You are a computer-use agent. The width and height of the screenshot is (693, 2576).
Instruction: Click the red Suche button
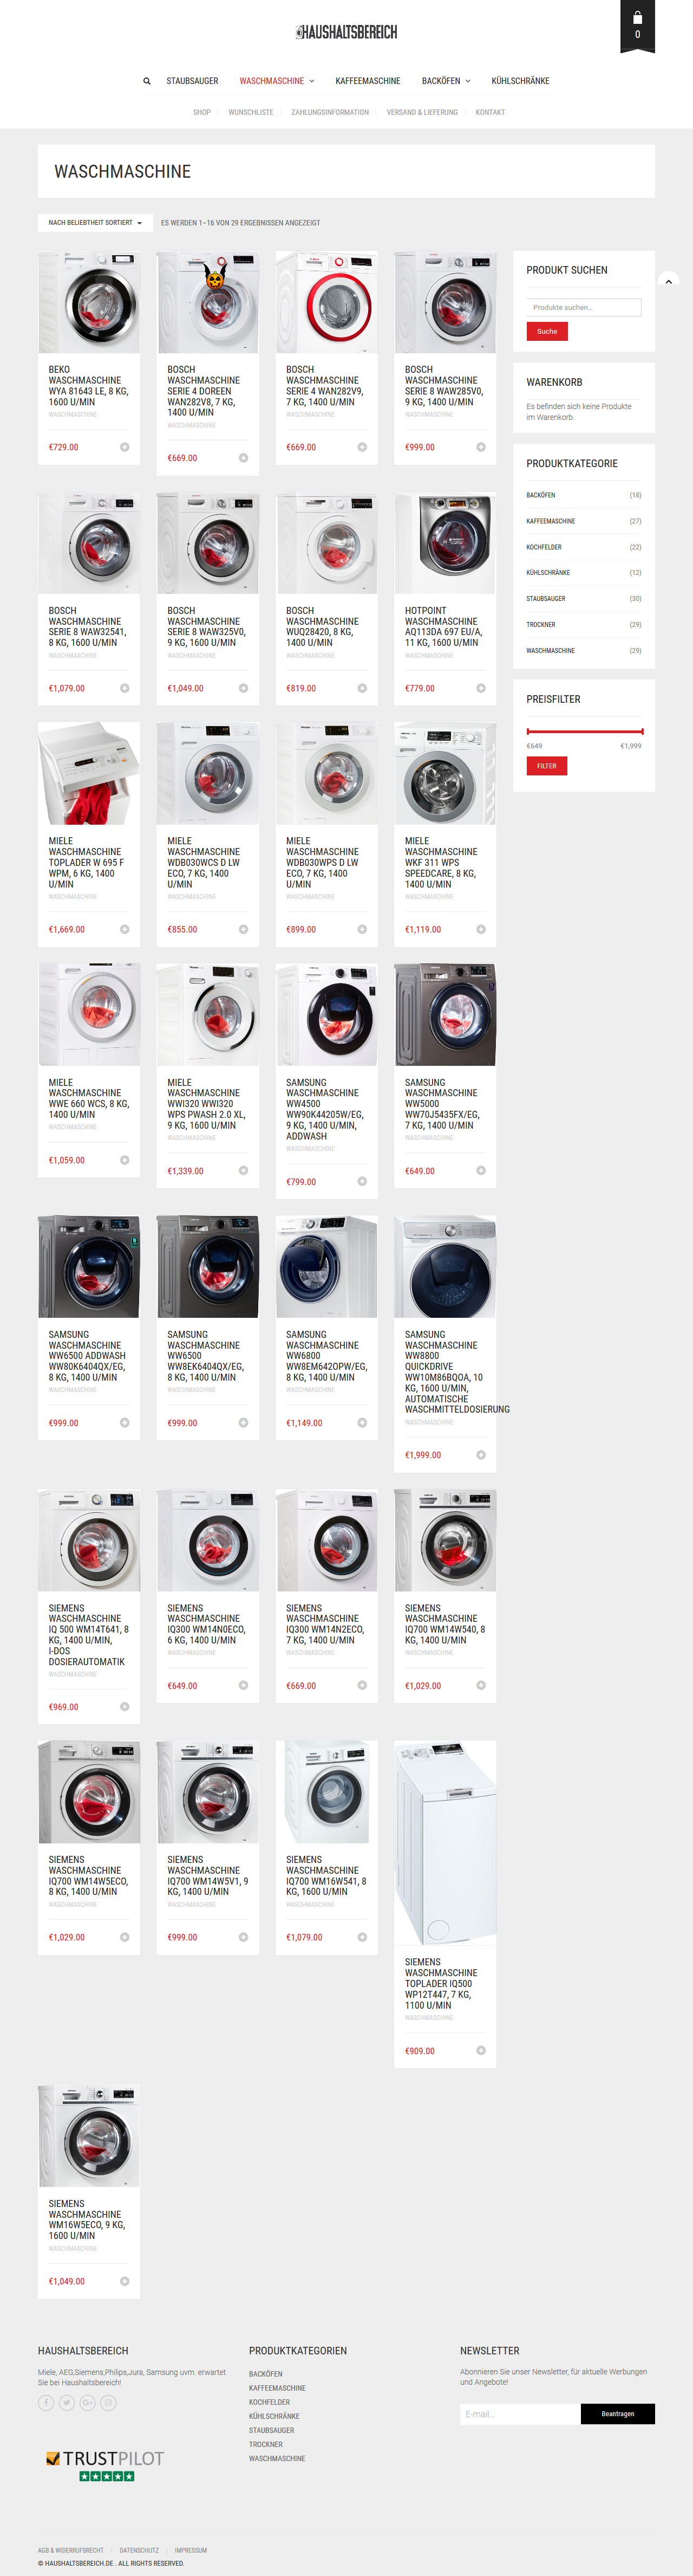pos(547,331)
